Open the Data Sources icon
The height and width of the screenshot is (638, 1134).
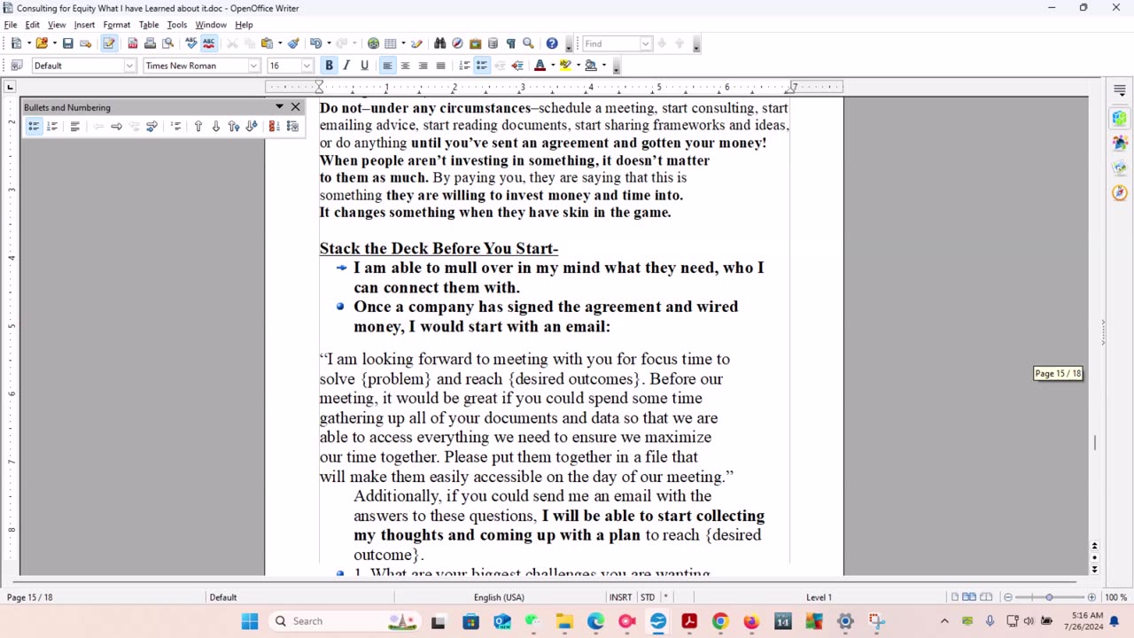(493, 43)
